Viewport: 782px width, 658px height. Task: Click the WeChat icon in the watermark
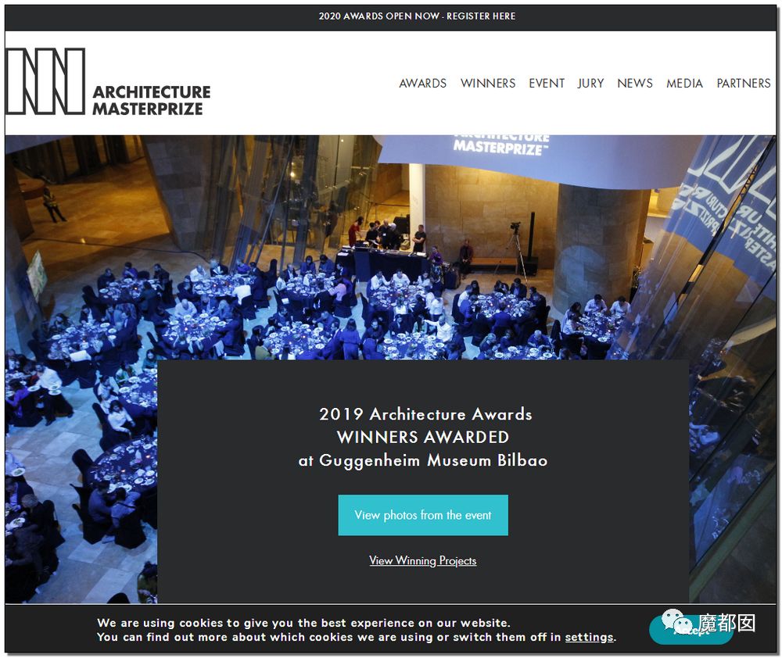(676, 622)
